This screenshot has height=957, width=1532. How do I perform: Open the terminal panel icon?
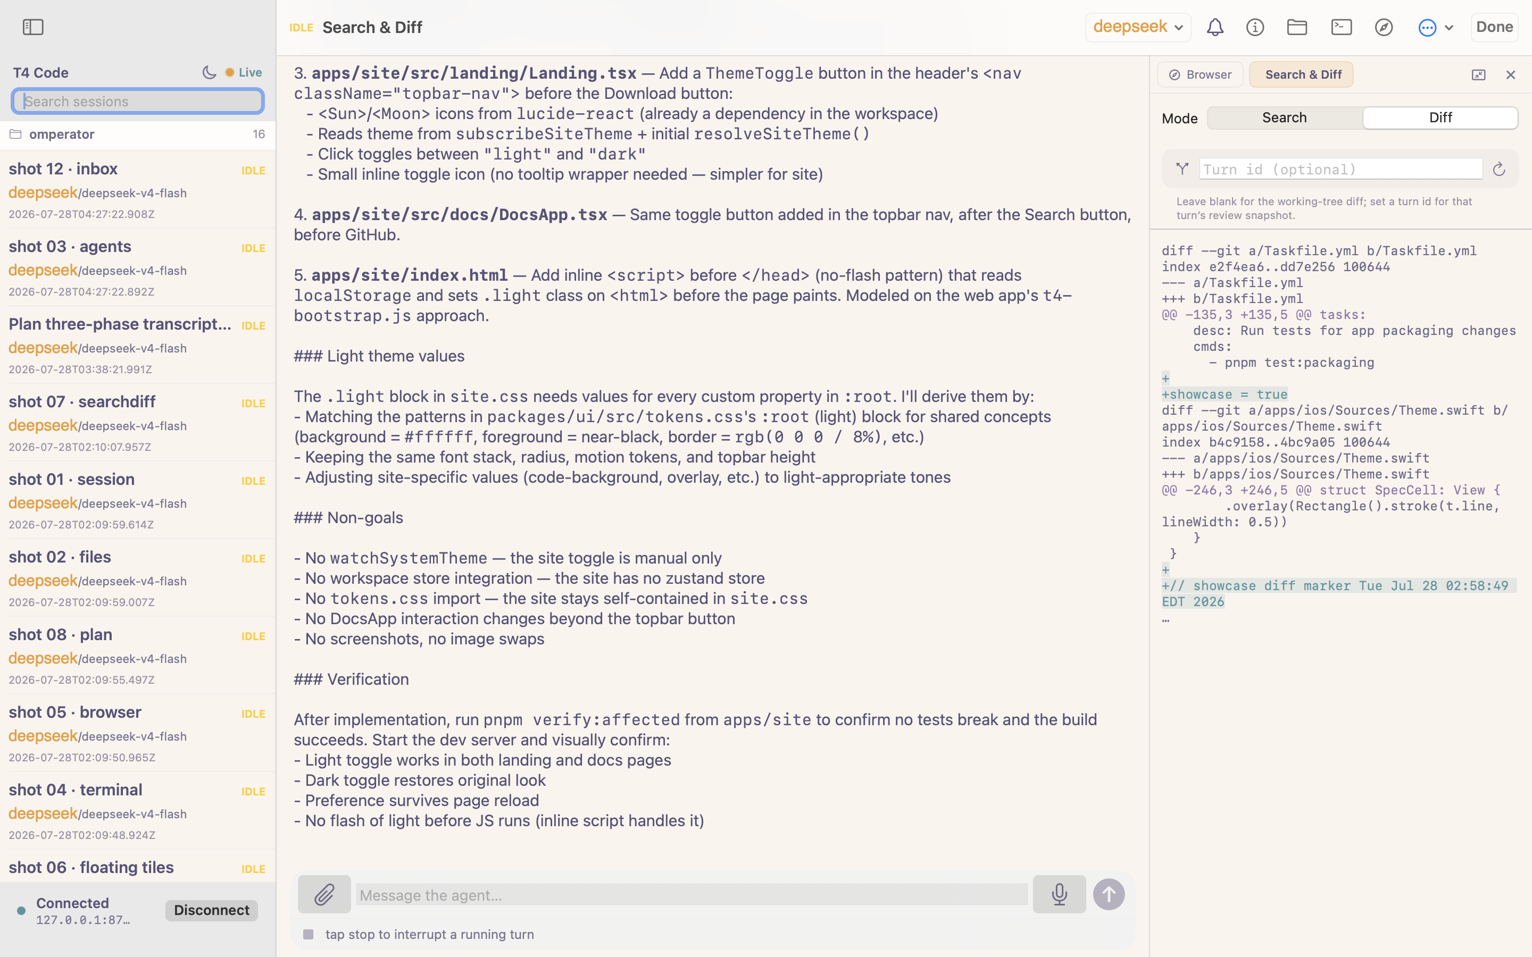coord(1342,27)
